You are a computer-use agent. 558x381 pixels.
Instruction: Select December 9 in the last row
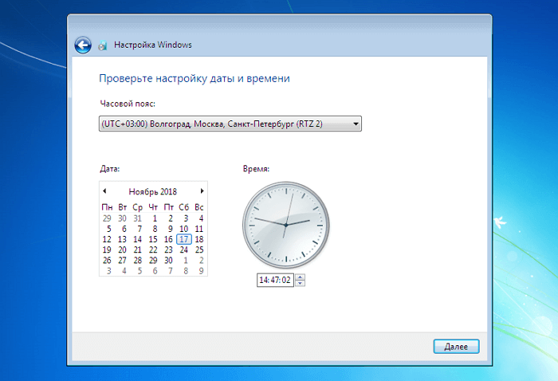click(200, 270)
